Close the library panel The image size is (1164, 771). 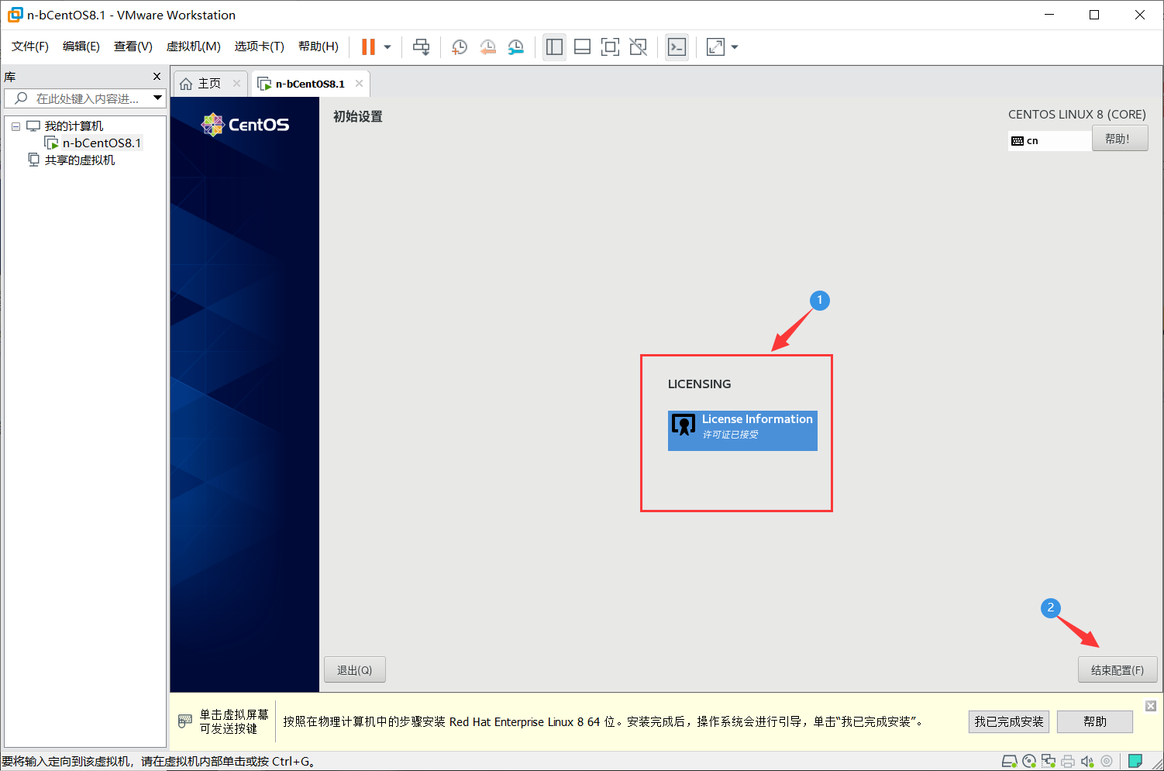[x=157, y=76]
